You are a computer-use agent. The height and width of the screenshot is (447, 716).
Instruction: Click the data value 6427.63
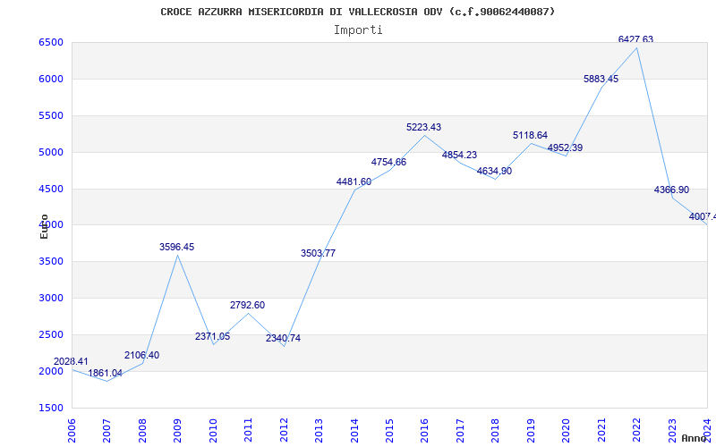pos(635,39)
